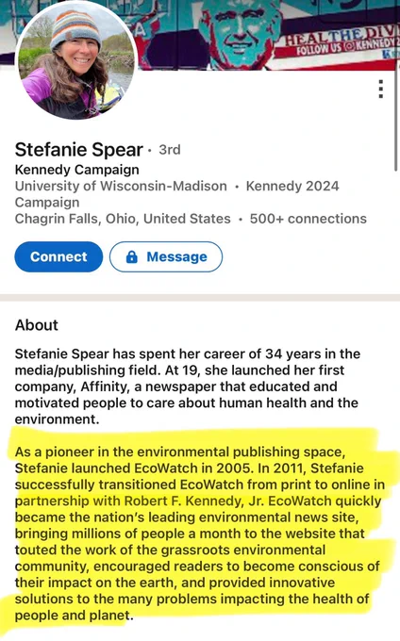Click the Heal the Divide banner text

(342, 38)
